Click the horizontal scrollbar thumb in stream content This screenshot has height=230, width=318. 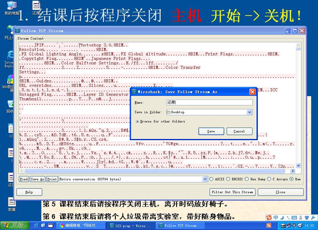click(155, 171)
